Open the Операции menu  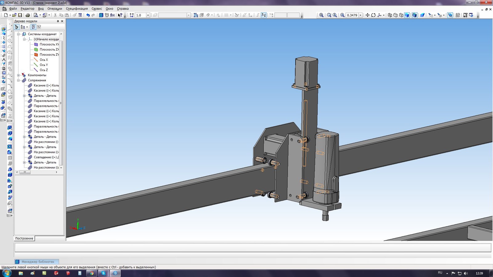(x=55, y=9)
